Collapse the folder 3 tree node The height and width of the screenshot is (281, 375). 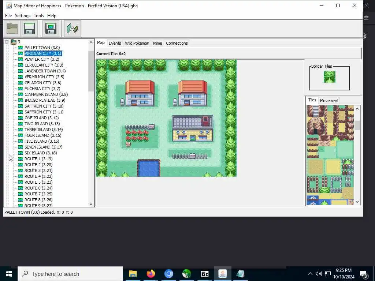7,42
